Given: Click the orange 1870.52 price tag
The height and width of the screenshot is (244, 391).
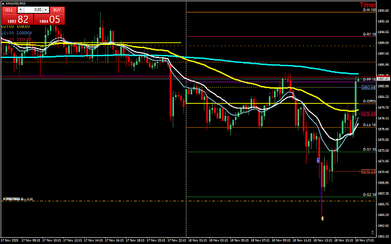Looking at the screenshot, I should click(x=368, y=172).
